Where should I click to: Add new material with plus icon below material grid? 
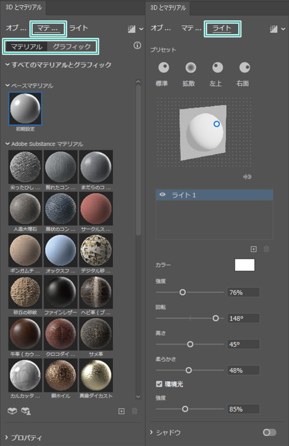(x=121, y=411)
